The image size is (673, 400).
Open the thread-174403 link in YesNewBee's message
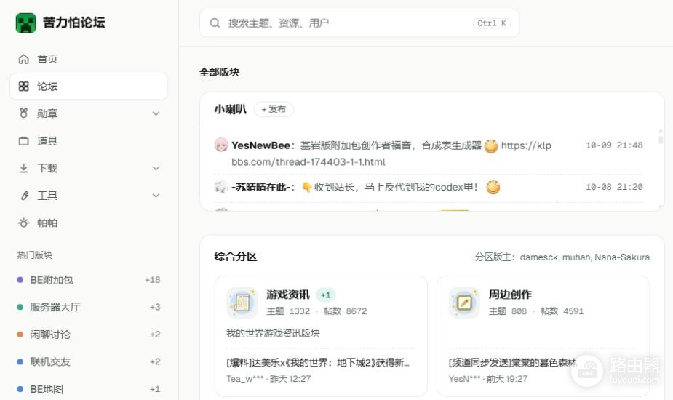point(308,161)
